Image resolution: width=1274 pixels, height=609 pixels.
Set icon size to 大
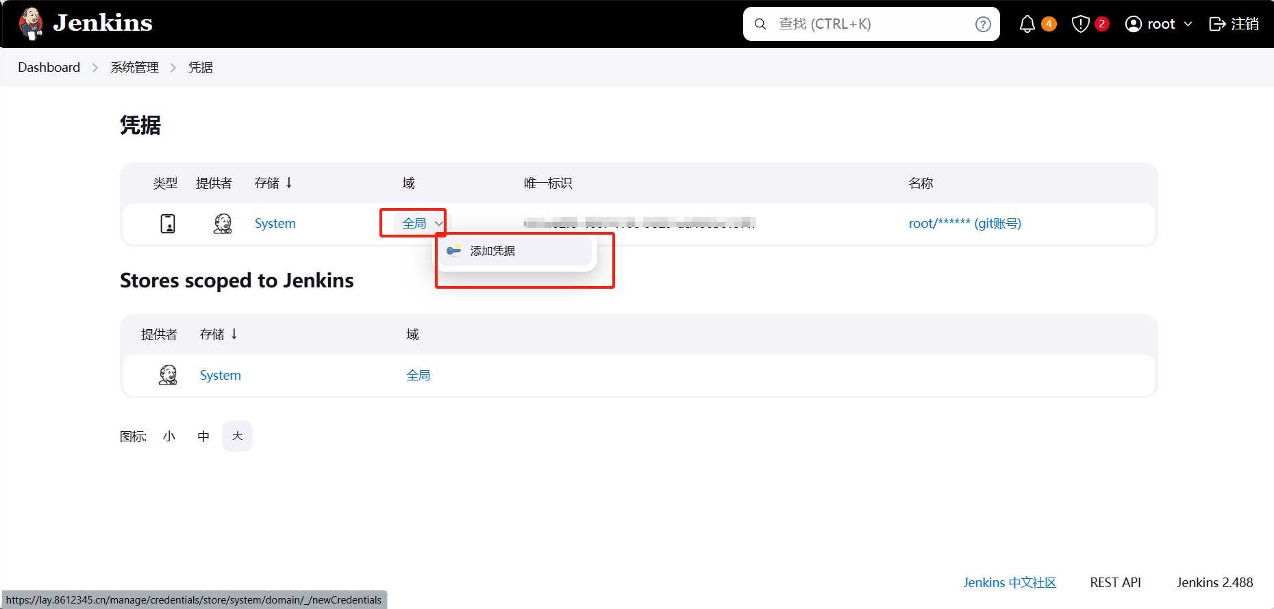[237, 436]
